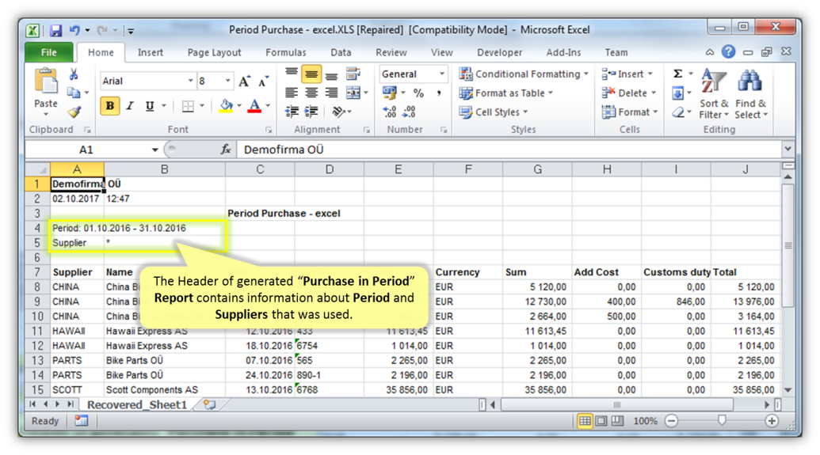Viewport: 820px width, 455px height.
Task: Open the font size dropdown
Action: (227, 81)
